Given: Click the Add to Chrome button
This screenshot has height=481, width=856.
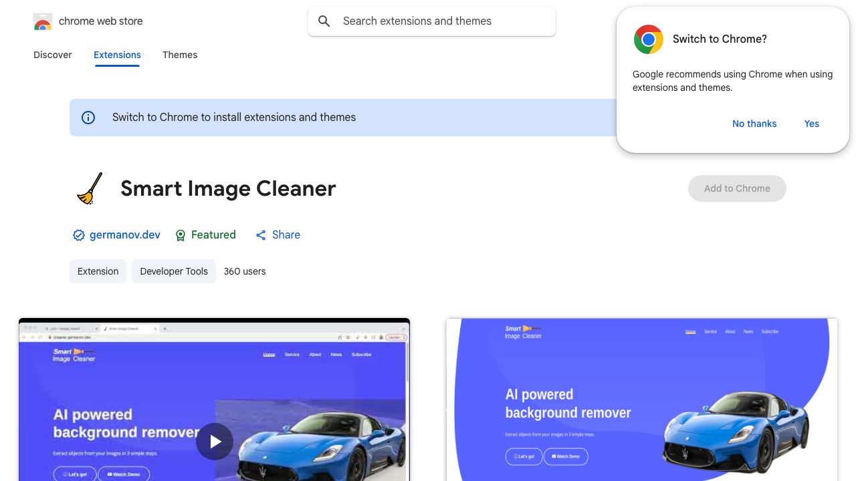Looking at the screenshot, I should 737,188.
